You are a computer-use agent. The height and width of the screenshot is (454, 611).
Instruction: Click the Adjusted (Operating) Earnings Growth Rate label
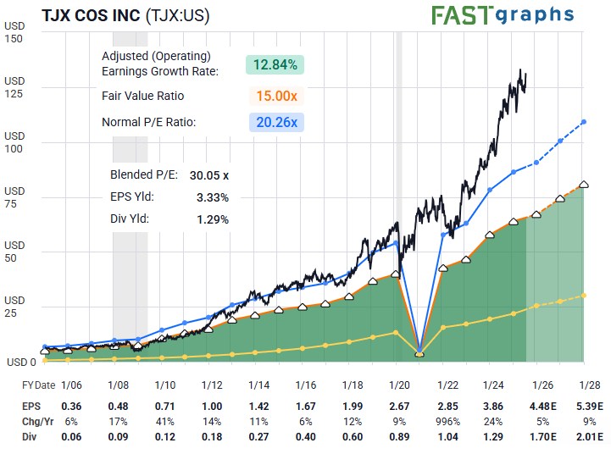click(160, 64)
